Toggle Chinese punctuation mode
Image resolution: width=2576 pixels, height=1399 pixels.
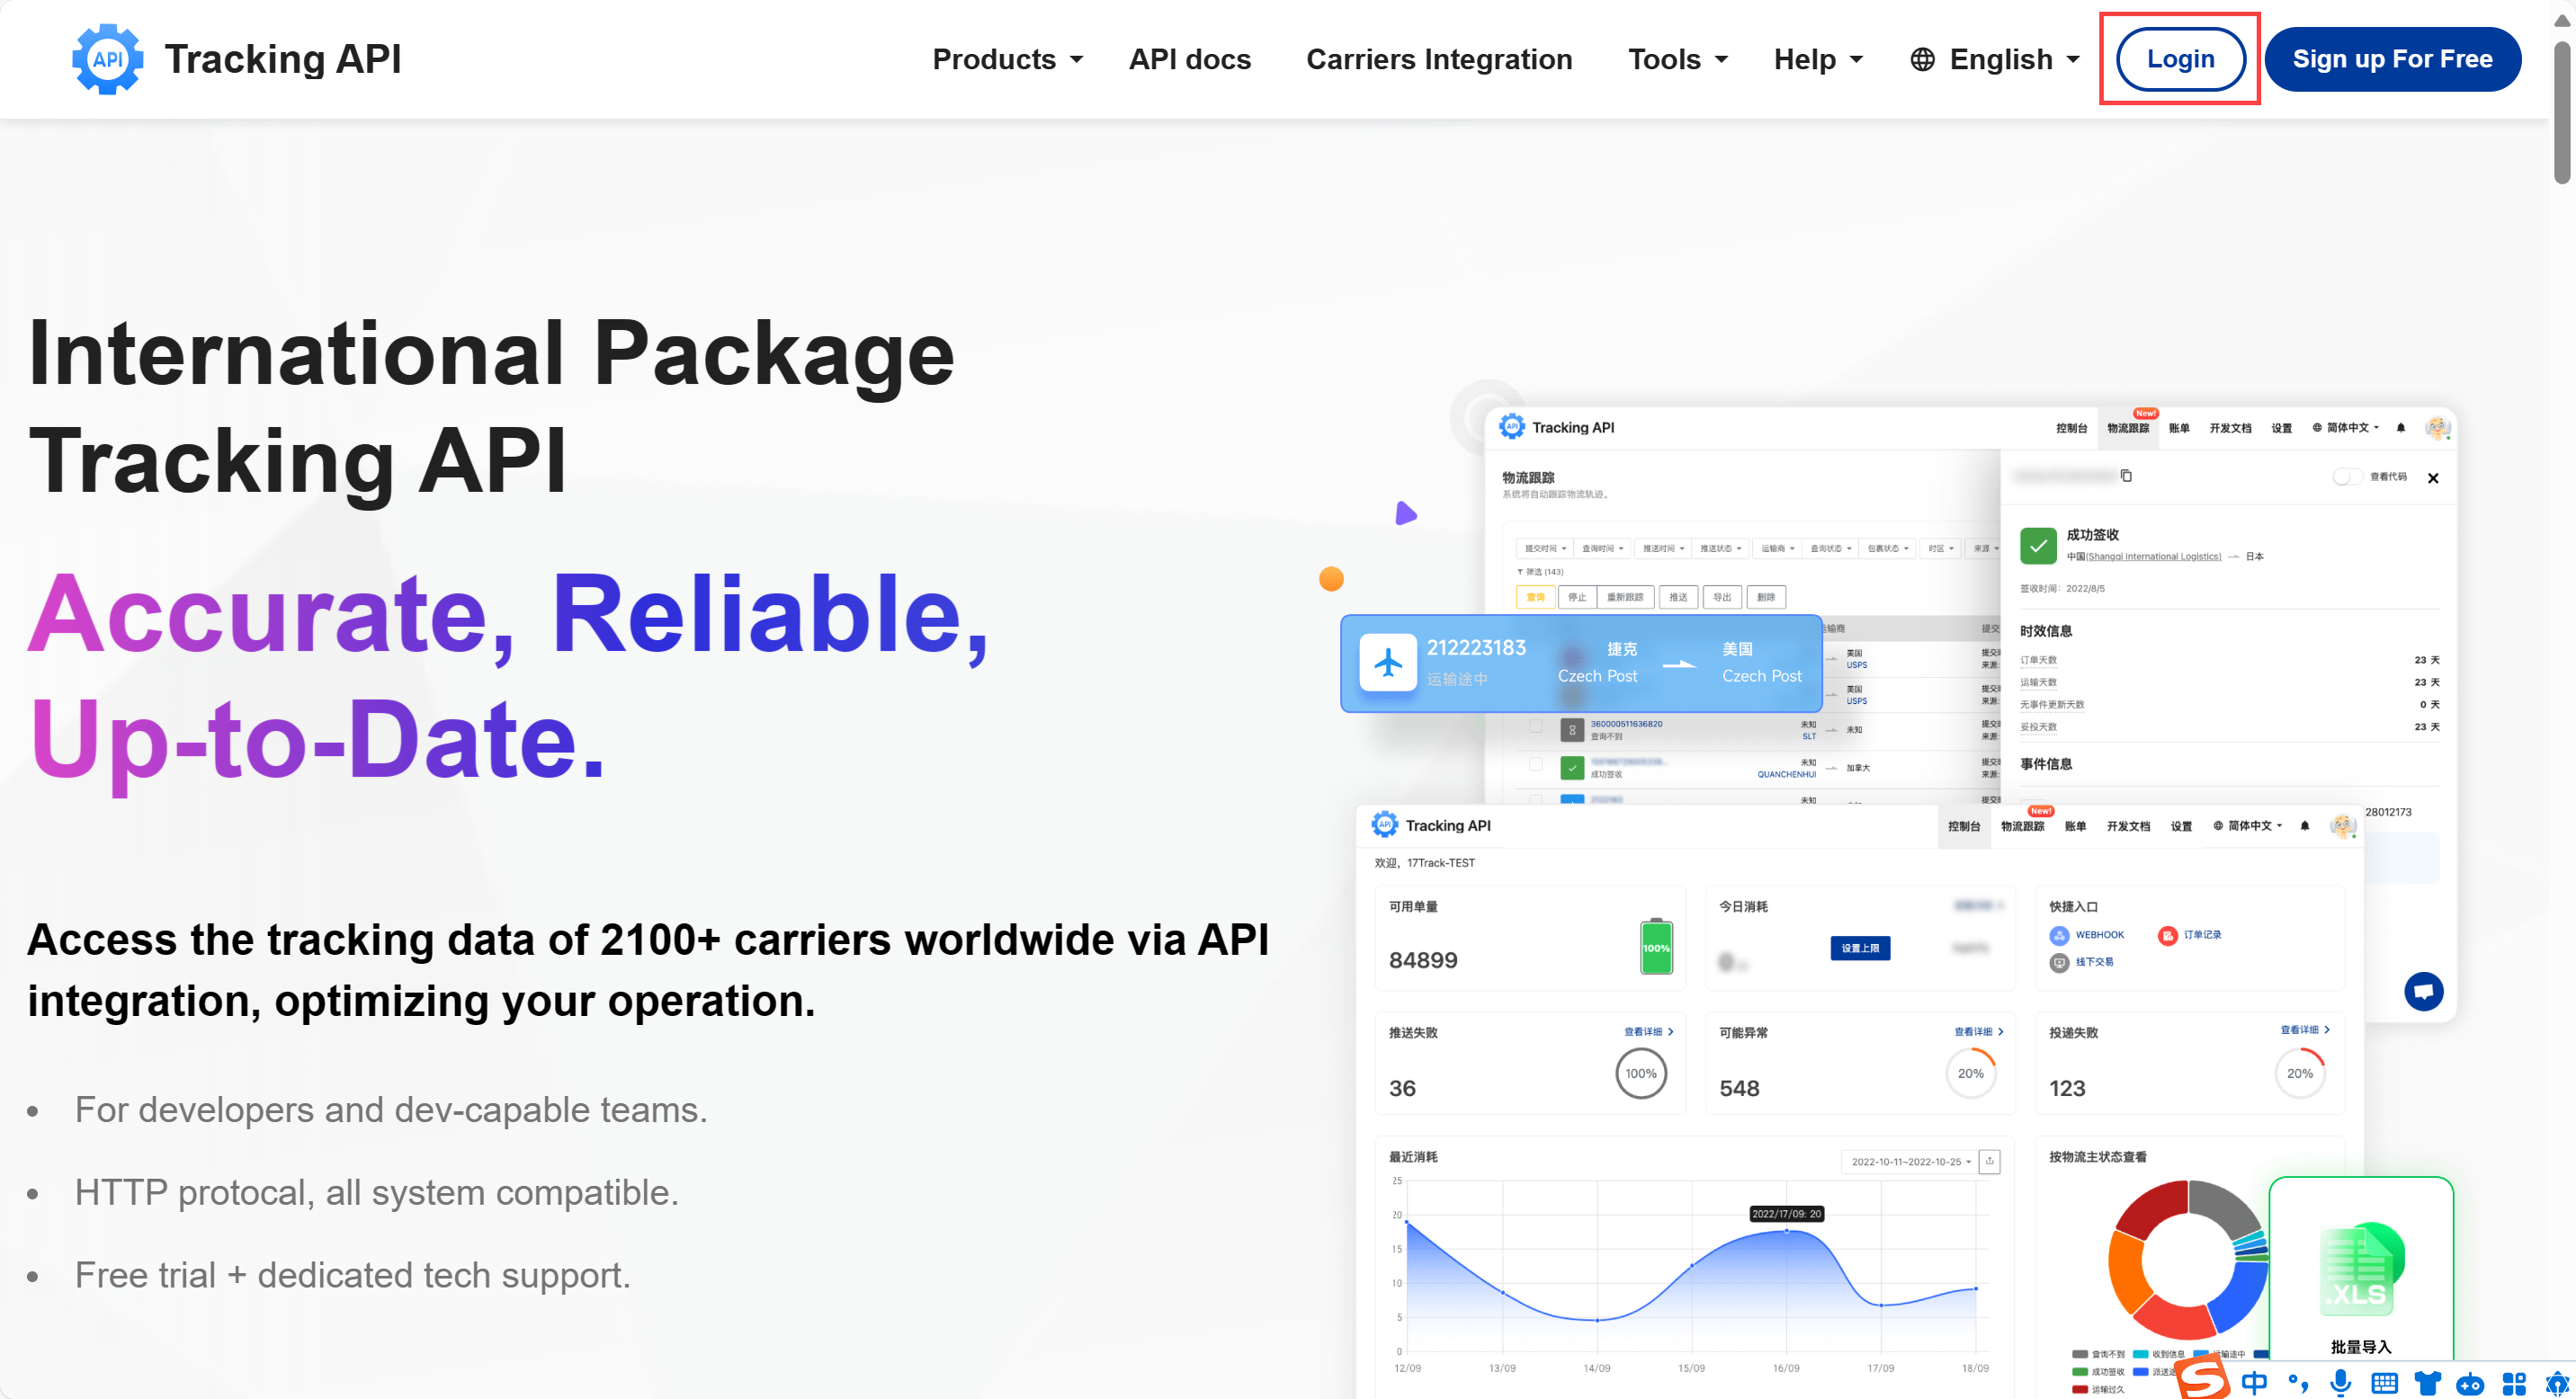coord(2298,1383)
